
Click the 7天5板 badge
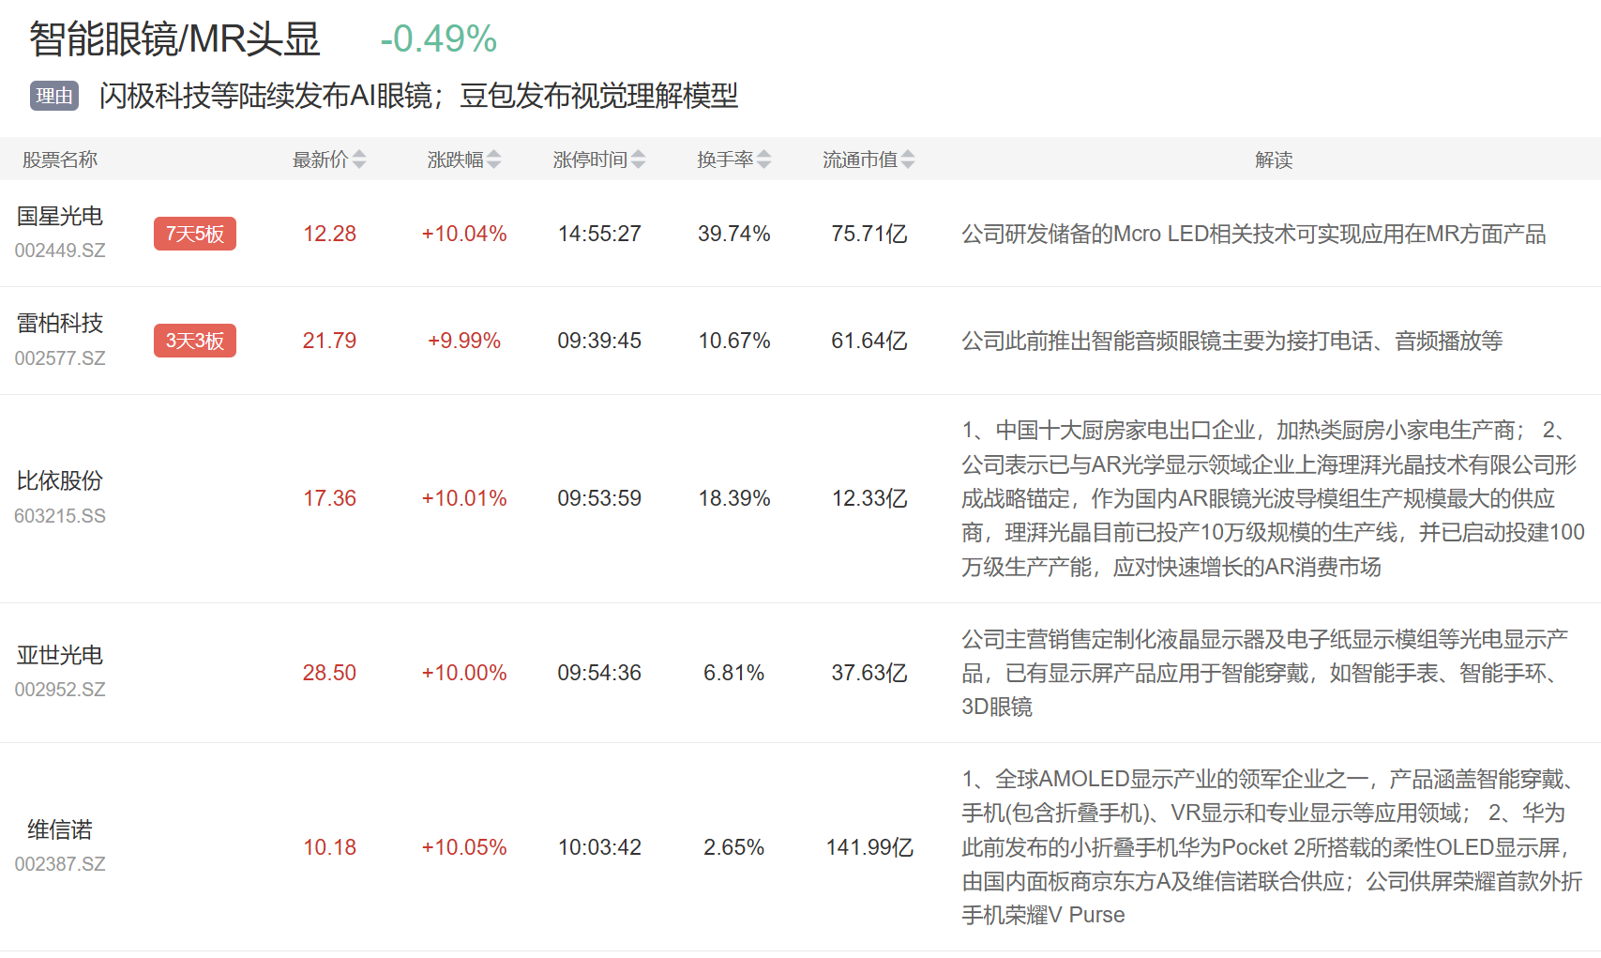tap(195, 234)
